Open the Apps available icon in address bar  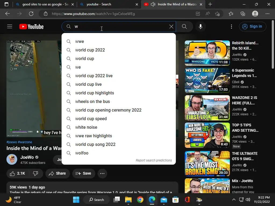pos(198,14)
